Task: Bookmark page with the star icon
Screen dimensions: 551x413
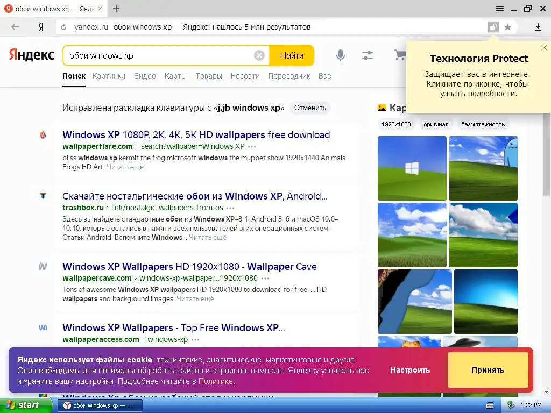Action: click(507, 27)
